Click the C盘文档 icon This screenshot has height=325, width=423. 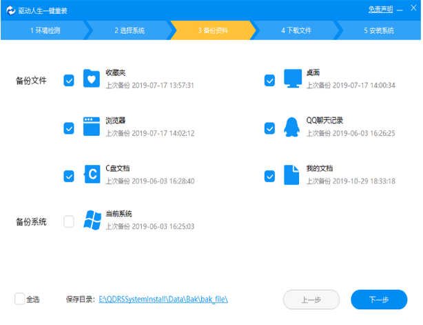92,175
